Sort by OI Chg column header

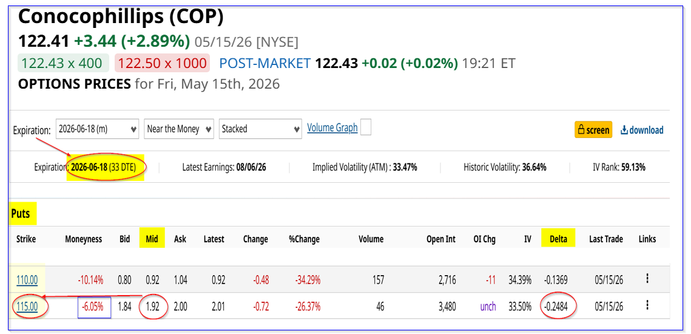[485, 239]
